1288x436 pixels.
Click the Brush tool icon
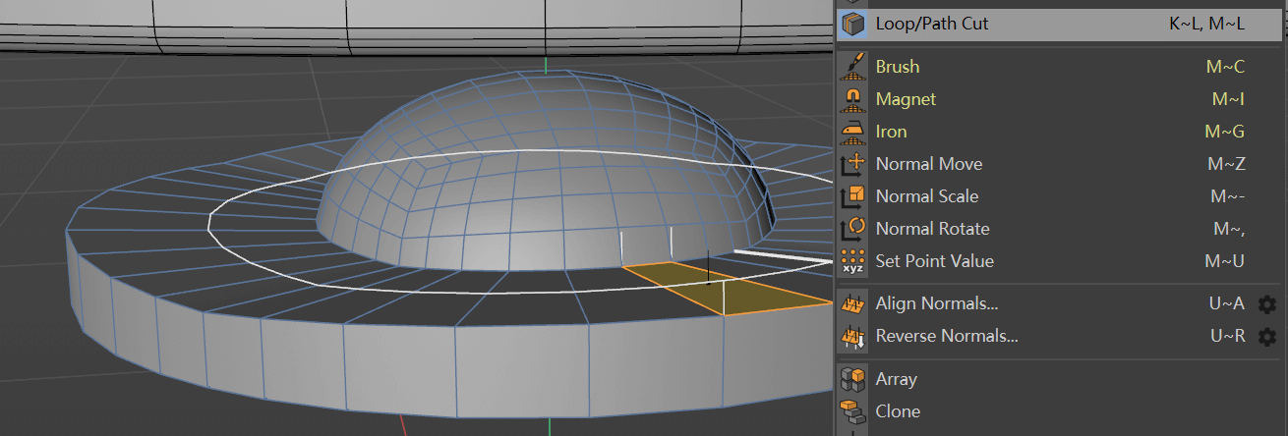click(x=852, y=67)
